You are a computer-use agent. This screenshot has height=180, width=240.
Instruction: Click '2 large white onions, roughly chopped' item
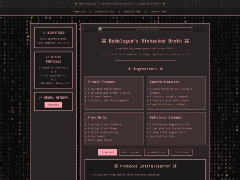point(171,91)
